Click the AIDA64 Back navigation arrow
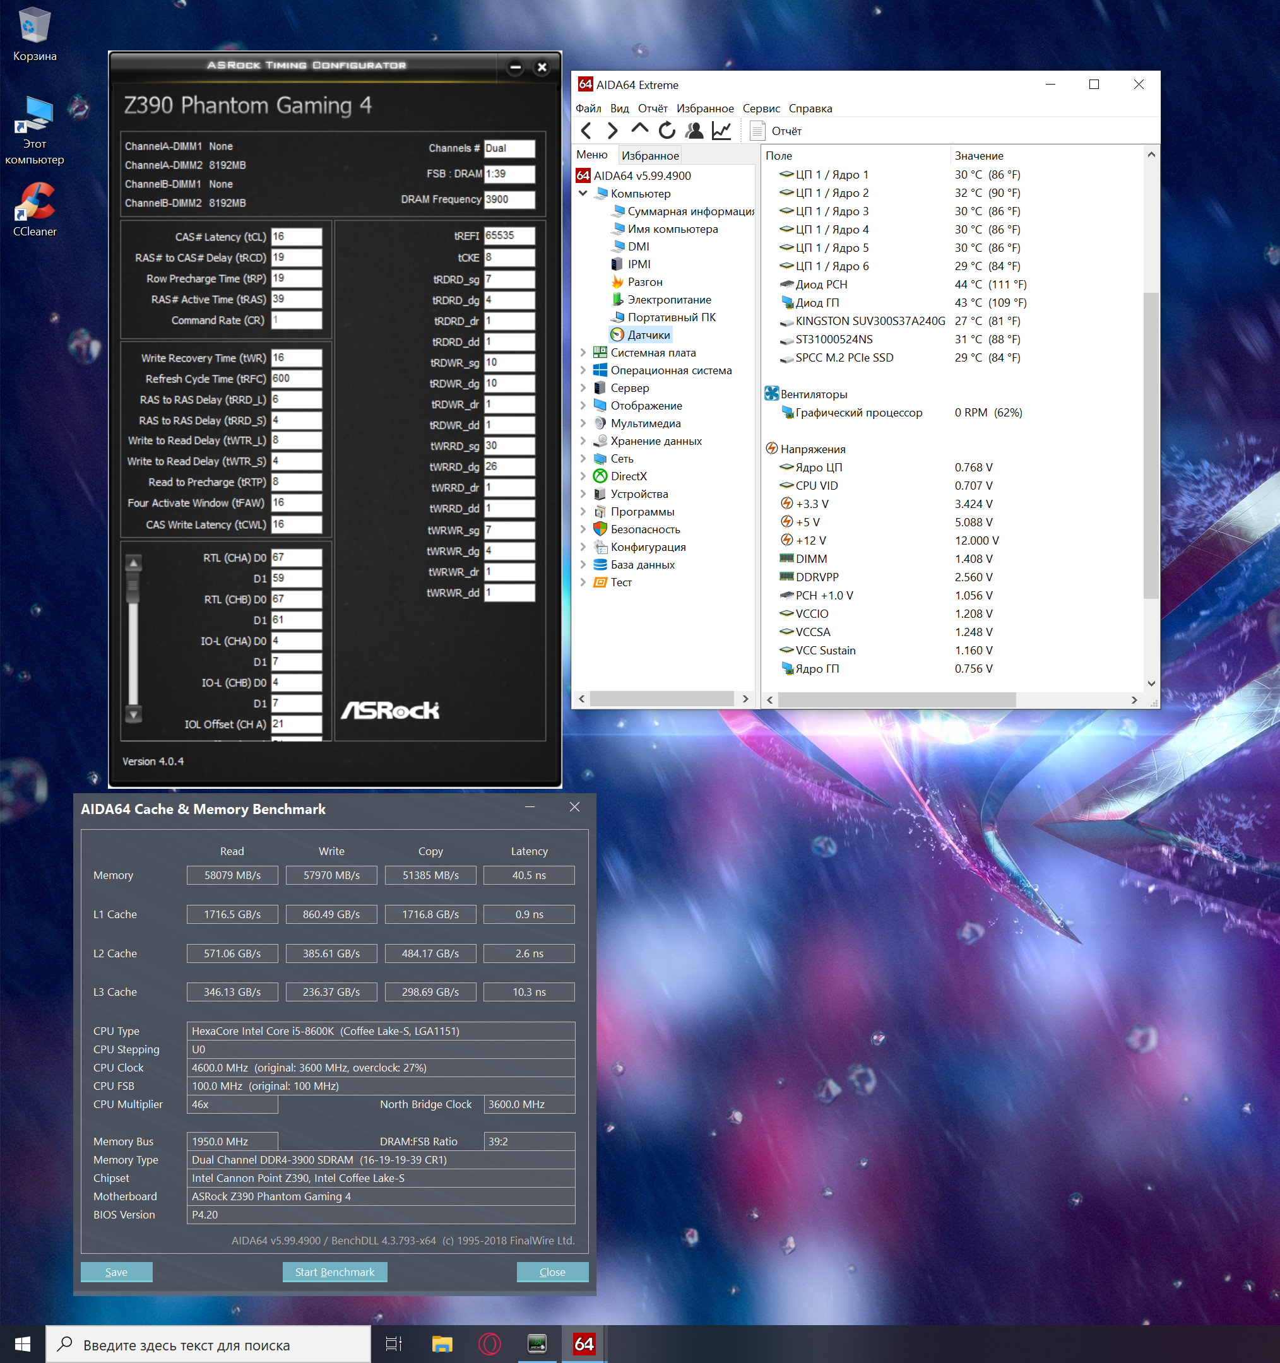1280x1363 pixels. click(586, 130)
